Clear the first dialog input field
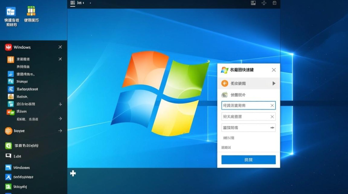This screenshot has height=194, width=348. (x=272, y=106)
